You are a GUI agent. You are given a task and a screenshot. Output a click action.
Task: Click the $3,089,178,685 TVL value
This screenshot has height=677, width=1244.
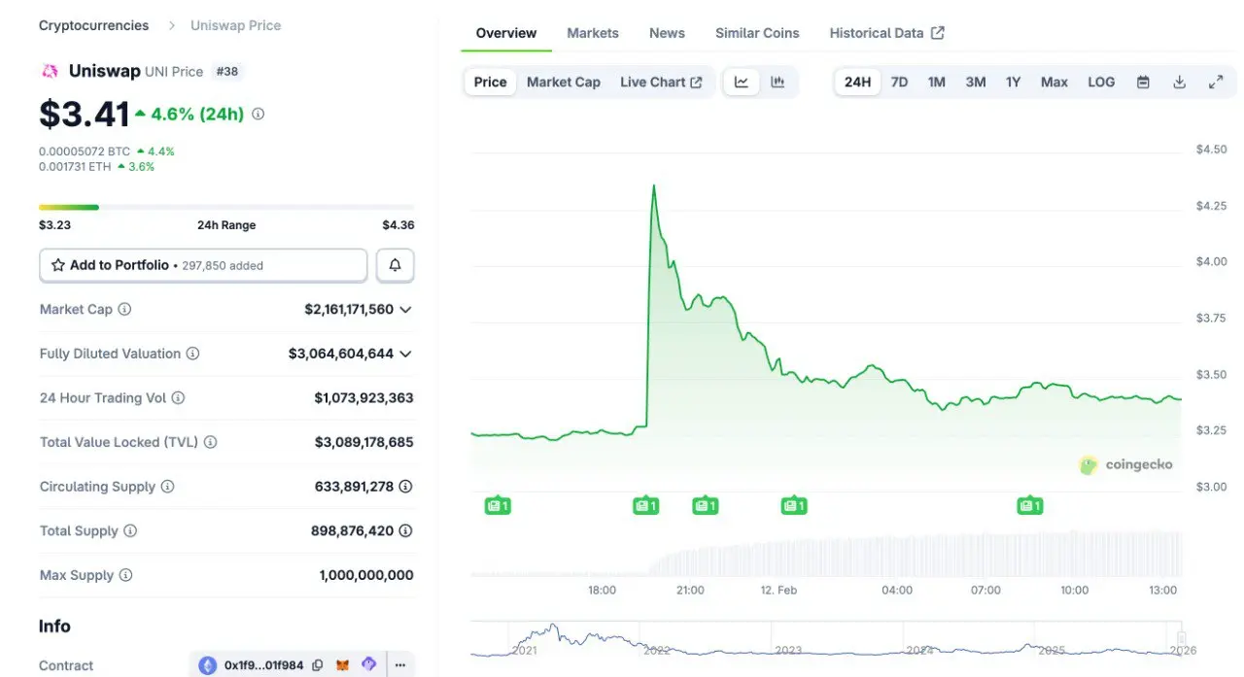point(363,442)
